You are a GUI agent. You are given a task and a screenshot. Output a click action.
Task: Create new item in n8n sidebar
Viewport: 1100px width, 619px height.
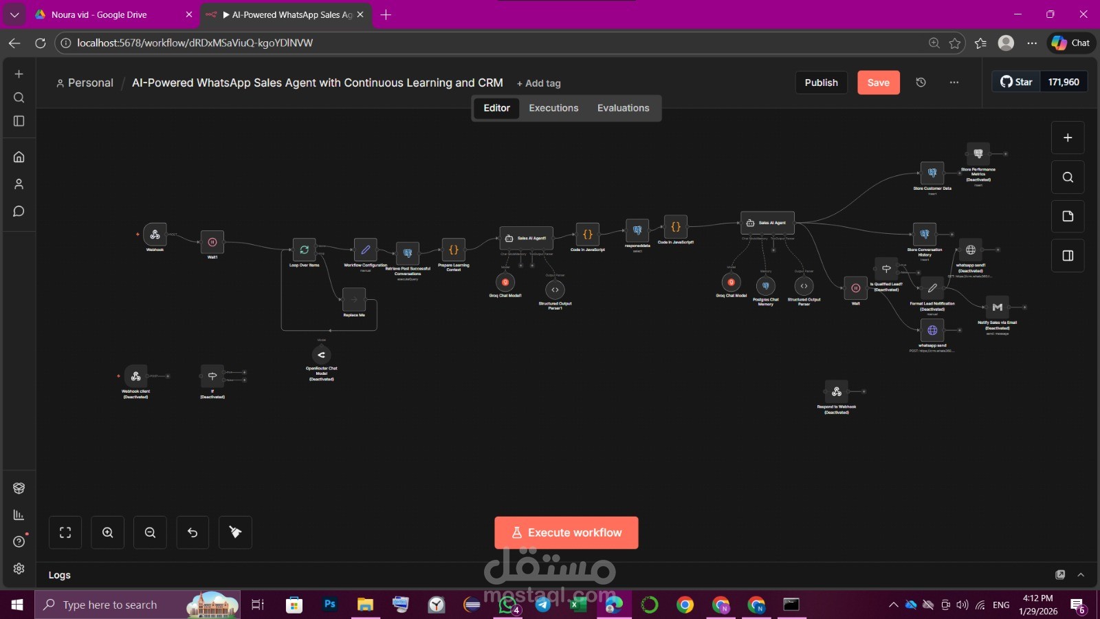pos(19,74)
